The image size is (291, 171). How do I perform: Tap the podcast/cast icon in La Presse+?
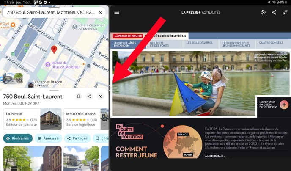[263, 12]
